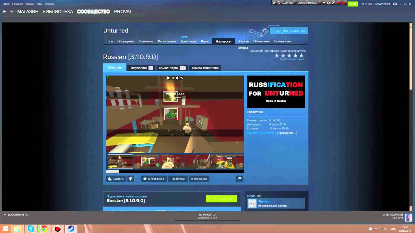Select the Руководства hub tab

283,41
